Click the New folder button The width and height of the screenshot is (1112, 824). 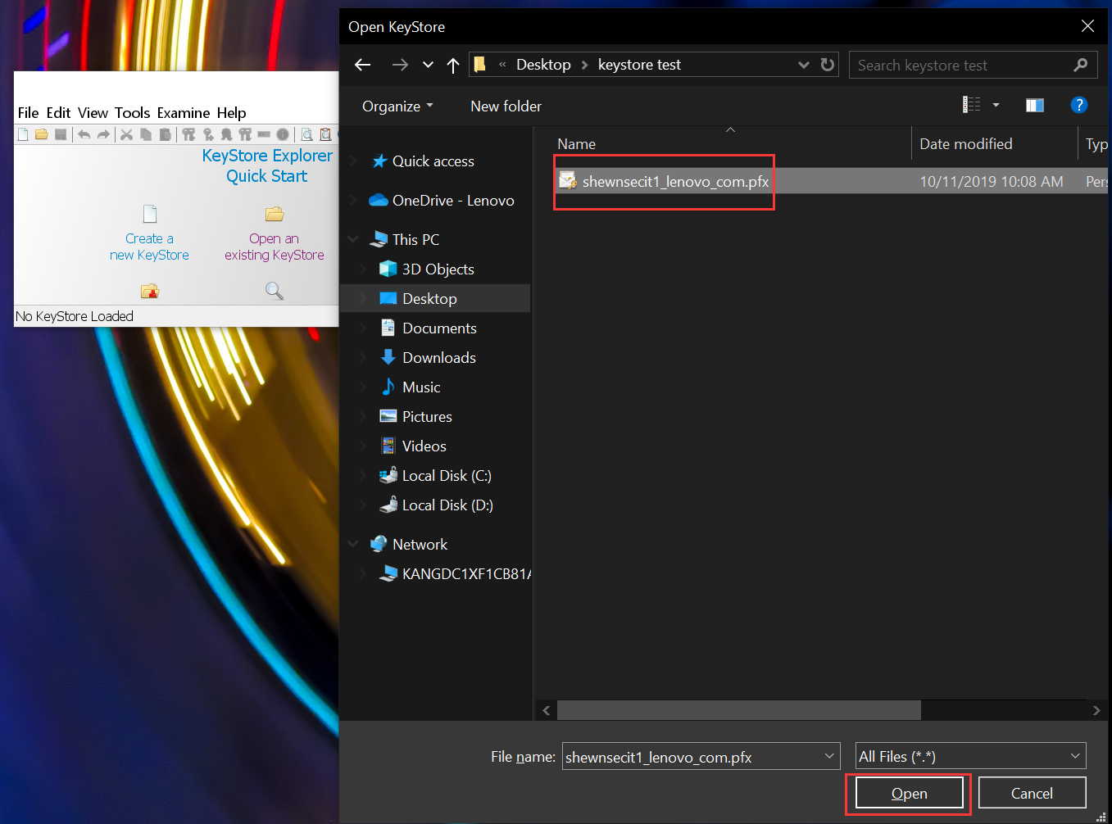tap(506, 106)
